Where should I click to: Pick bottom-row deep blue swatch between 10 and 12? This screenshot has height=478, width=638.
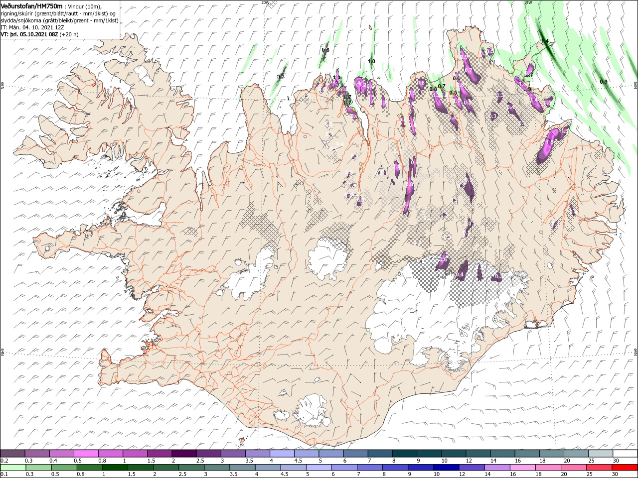coord(446,468)
